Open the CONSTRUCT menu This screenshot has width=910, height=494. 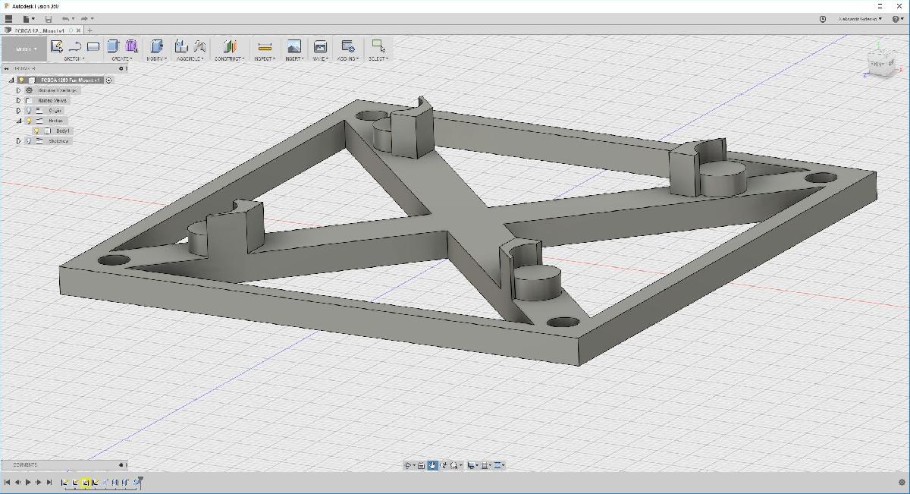coord(230,58)
